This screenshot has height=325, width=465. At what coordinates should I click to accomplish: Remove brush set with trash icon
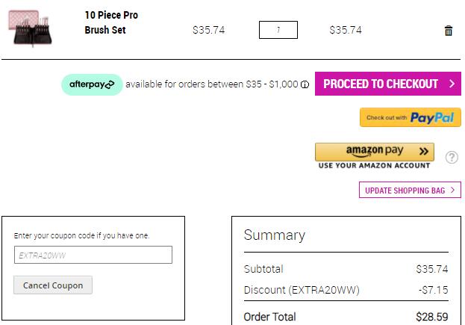[x=449, y=31]
